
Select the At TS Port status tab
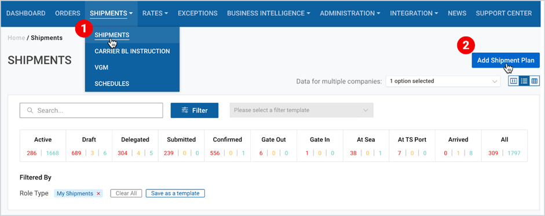(x=412, y=146)
